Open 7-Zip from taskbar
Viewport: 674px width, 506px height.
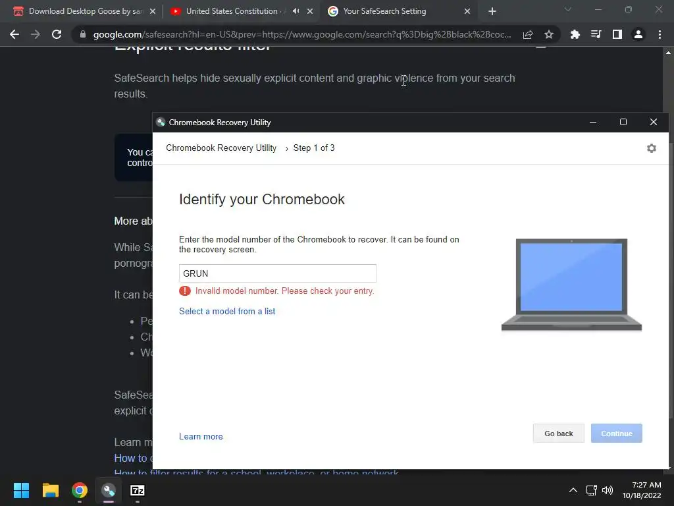[138, 490]
